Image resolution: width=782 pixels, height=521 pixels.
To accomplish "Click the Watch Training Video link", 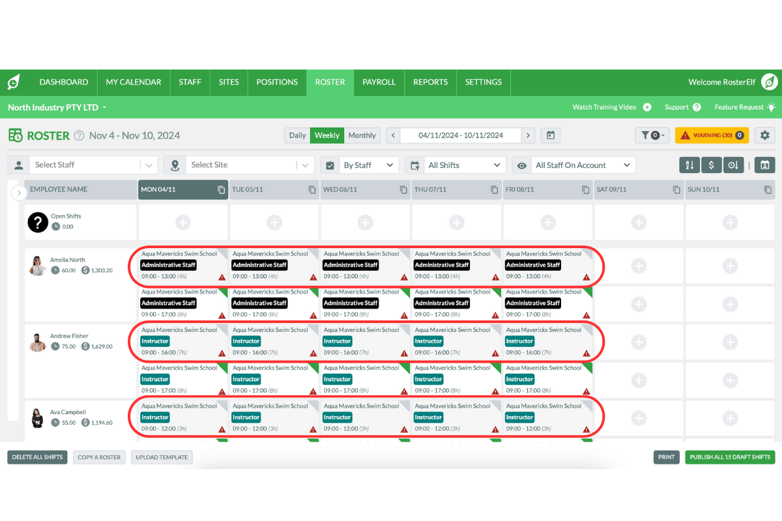I will pyautogui.click(x=612, y=107).
